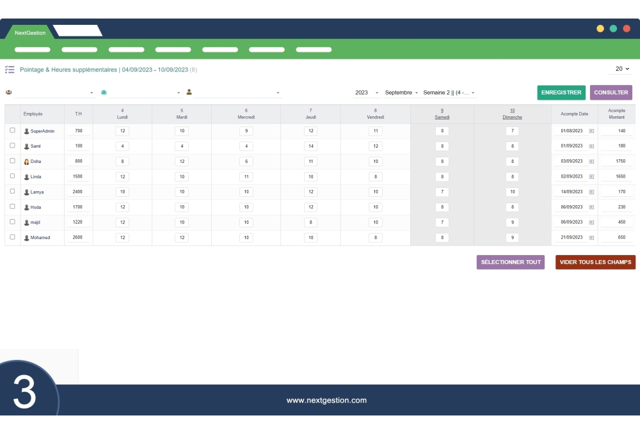Click the ENREGISTRER button
The width and height of the screenshot is (640, 434).
click(561, 92)
